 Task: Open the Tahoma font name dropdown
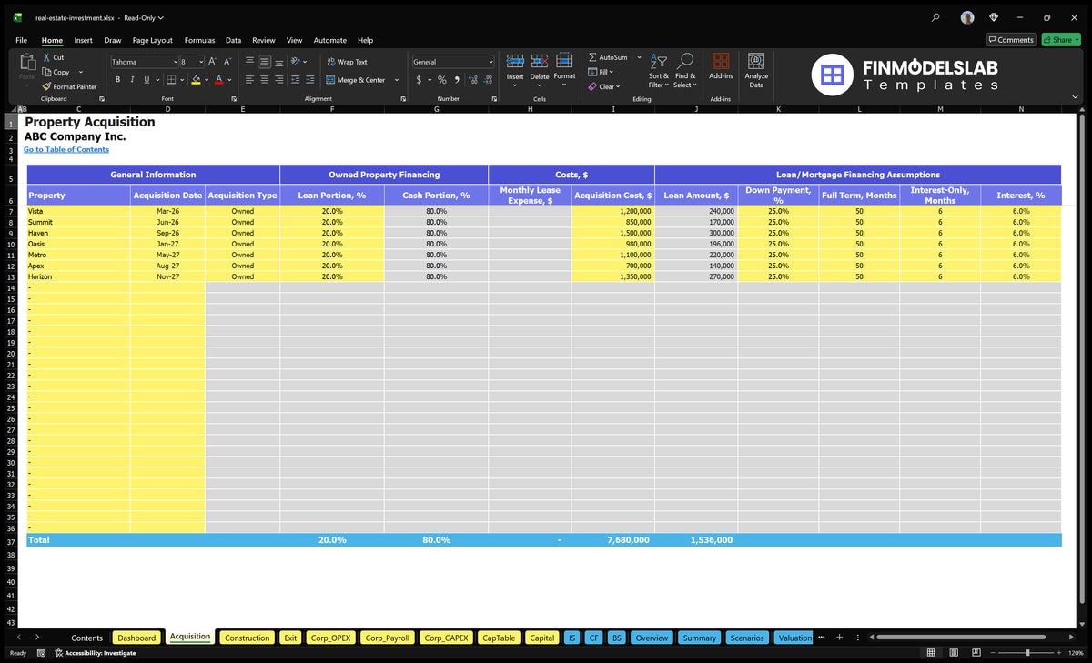[176, 62]
